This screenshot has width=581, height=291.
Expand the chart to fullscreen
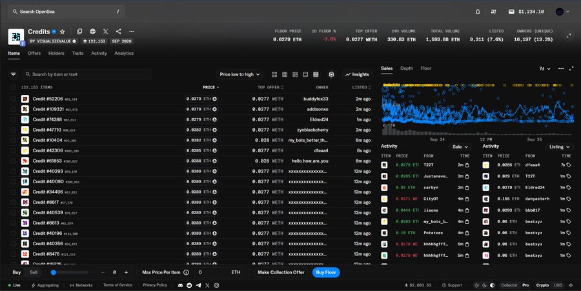click(571, 69)
